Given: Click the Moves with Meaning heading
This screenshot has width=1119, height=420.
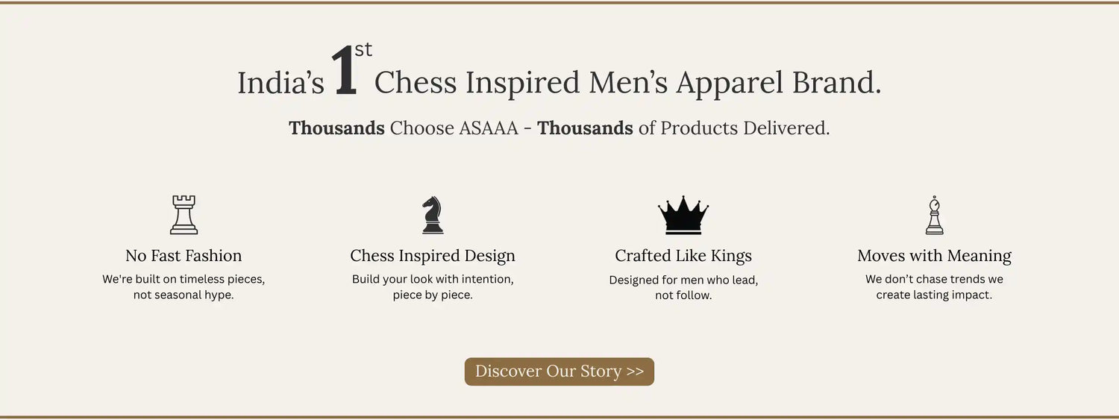Looking at the screenshot, I should [934, 256].
